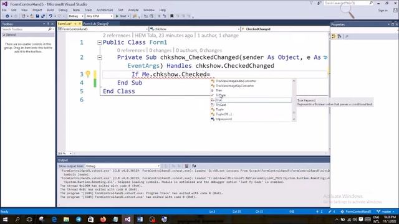Click the Sign in link
The width and height of the screenshot is (399, 224).
[383, 11]
